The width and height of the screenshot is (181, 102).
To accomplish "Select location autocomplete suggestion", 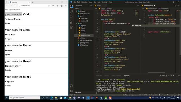I will click(156, 26).
